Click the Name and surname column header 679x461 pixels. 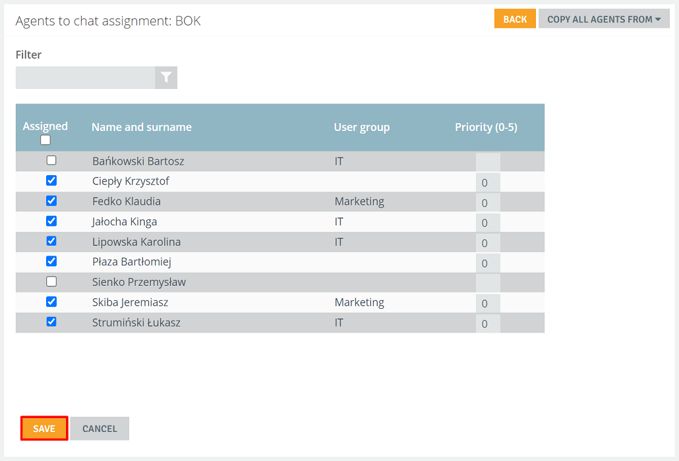click(x=142, y=127)
